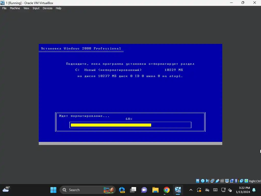The image size is (261, 196).
Task: Open the weather widget showing 46°
Action: point(6,189)
